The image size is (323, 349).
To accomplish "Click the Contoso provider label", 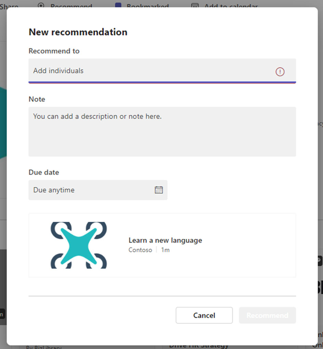I will (x=140, y=250).
